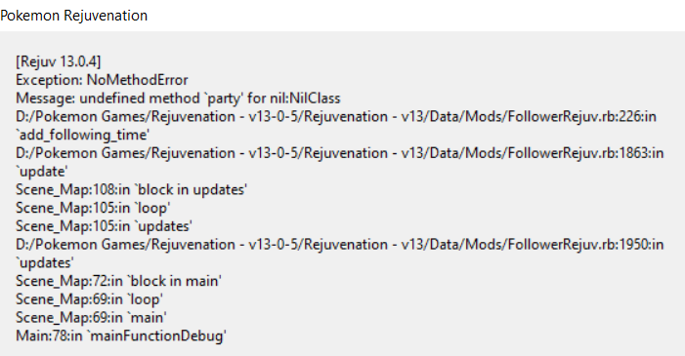Click the [Rejuv 13.0.4] version line
Screen dimensions: 685x356
point(58,61)
